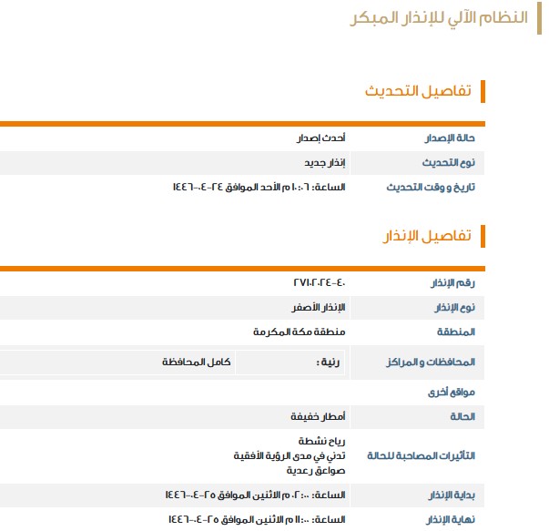Click the page title النظام الآلي للإنذار المبكر

439,20
